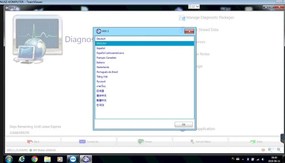The image size is (285, 163).
Task: Click GDS 2 icon in window title bar
Action: 7,8
